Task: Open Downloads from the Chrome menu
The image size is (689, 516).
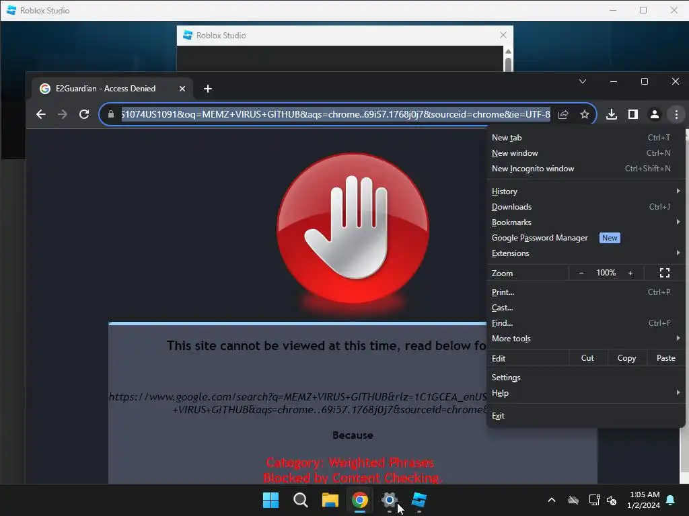Action: (585, 207)
